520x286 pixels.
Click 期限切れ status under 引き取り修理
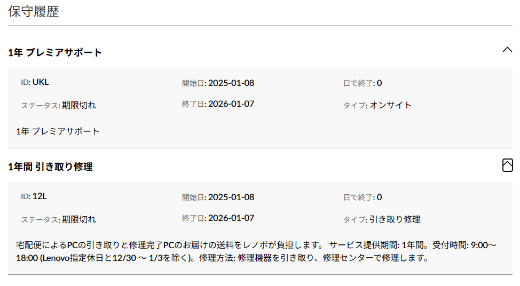click(78, 219)
